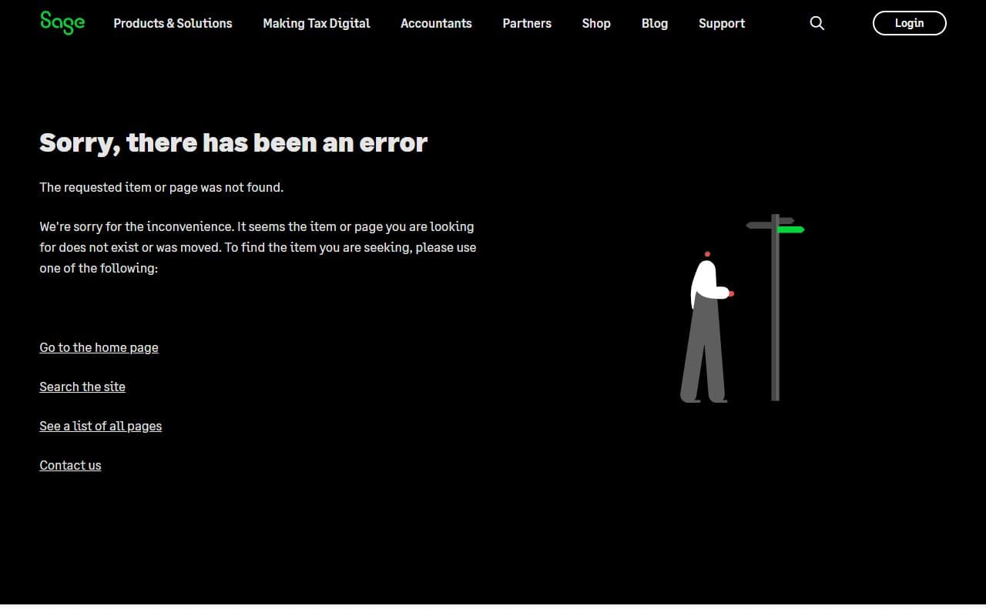
Task: Click the green Sage wordmark icon
Action: point(62,23)
